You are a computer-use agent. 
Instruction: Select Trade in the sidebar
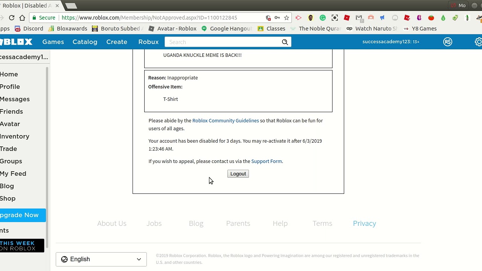coord(8,149)
